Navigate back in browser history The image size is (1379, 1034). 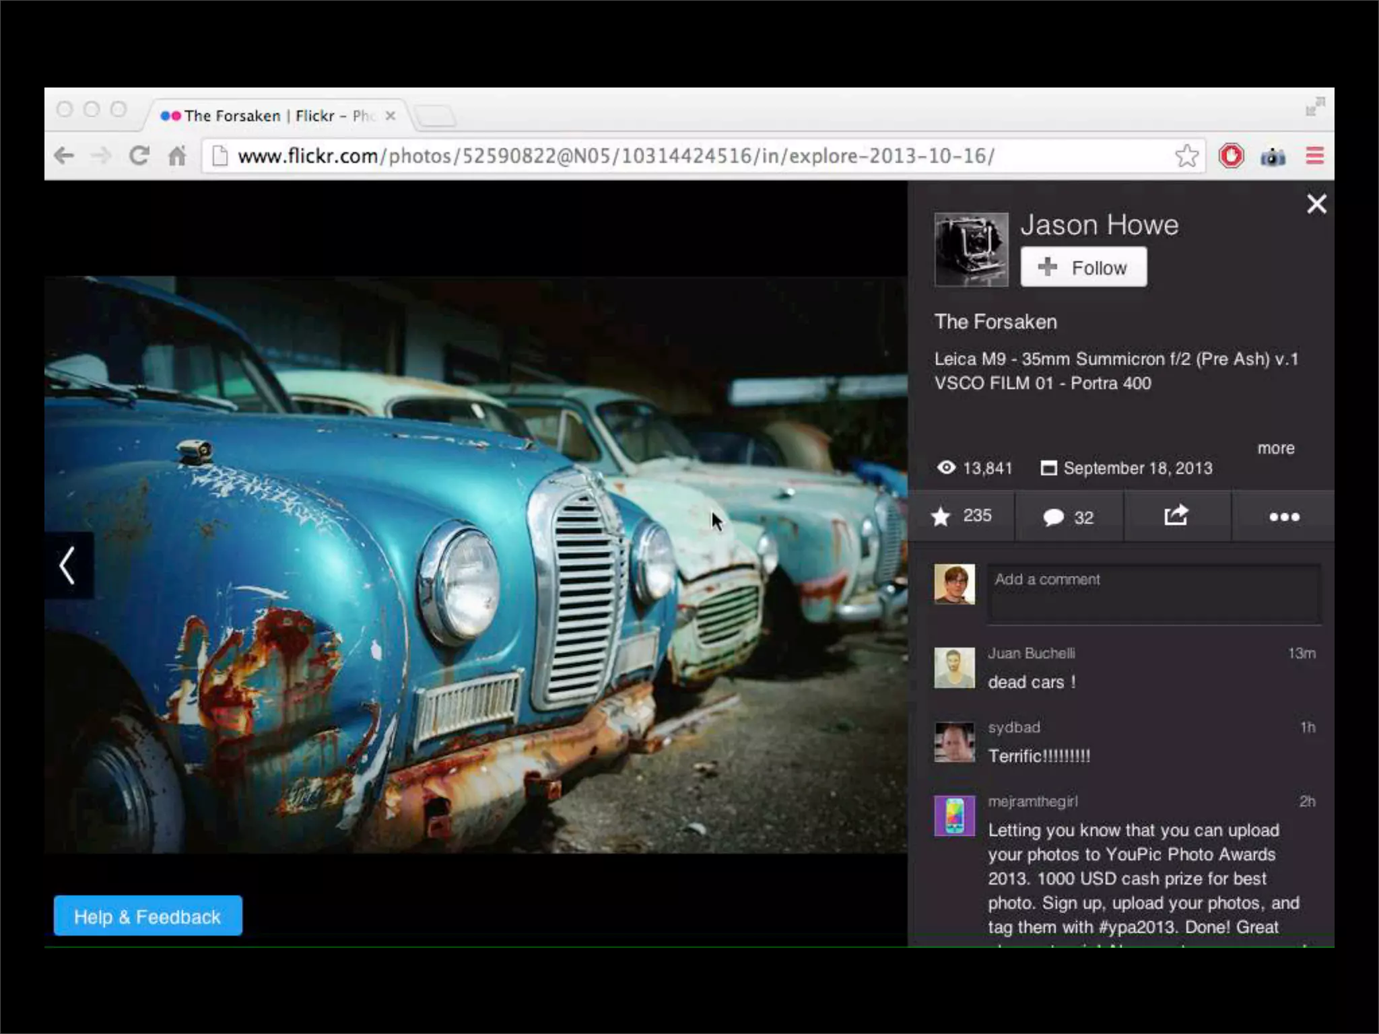pyautogui.click(x=64, y=156)
